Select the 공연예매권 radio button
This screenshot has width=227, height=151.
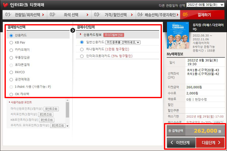pyautogui.click(x=11, y=80)
